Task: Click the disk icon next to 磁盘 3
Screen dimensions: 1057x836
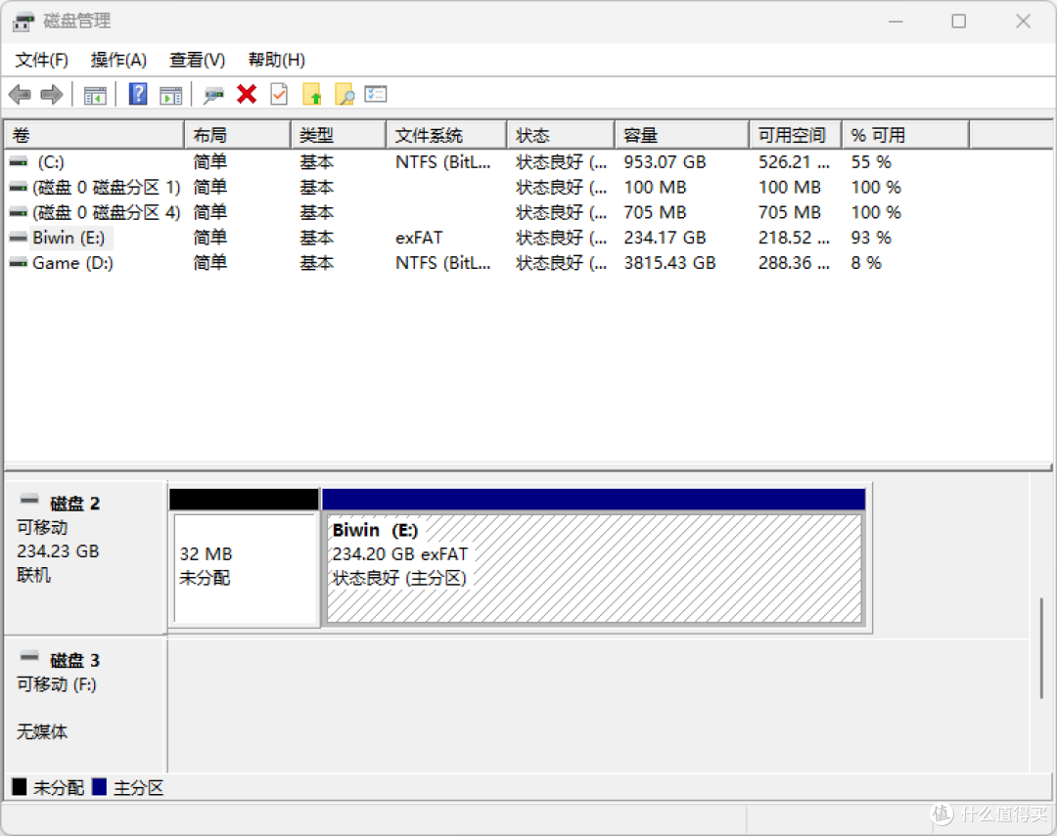Action: (29, 656)
